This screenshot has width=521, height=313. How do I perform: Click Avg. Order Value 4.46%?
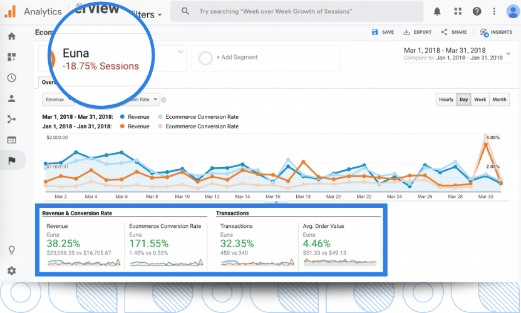[x=316, y=244]
